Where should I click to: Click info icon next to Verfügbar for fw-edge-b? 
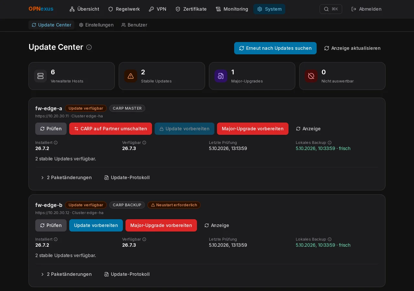pyautogui.click(x=144, y=239)
